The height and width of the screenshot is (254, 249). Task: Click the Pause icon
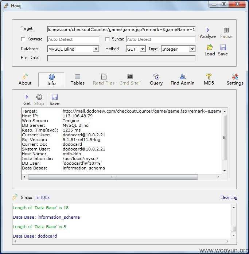[226, 30]
